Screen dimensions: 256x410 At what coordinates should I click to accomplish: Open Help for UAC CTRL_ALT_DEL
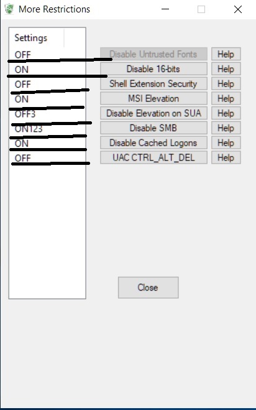[226, 157]
